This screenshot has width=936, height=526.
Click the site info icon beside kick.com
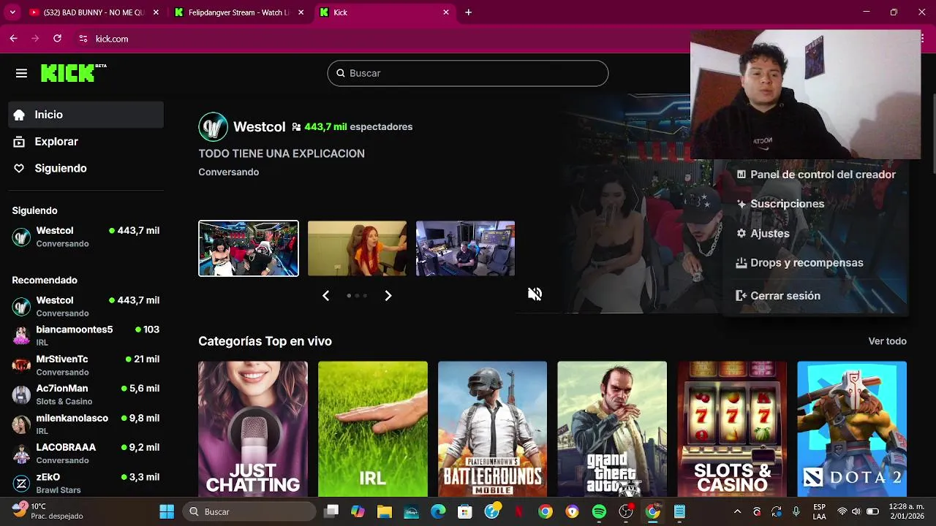[83, 39]
